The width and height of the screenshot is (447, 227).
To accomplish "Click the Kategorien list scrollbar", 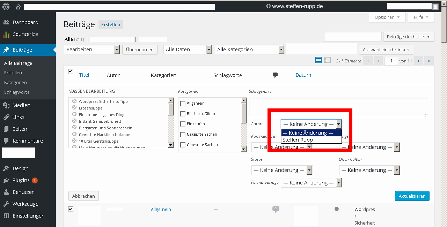I will tap(244, 124).
